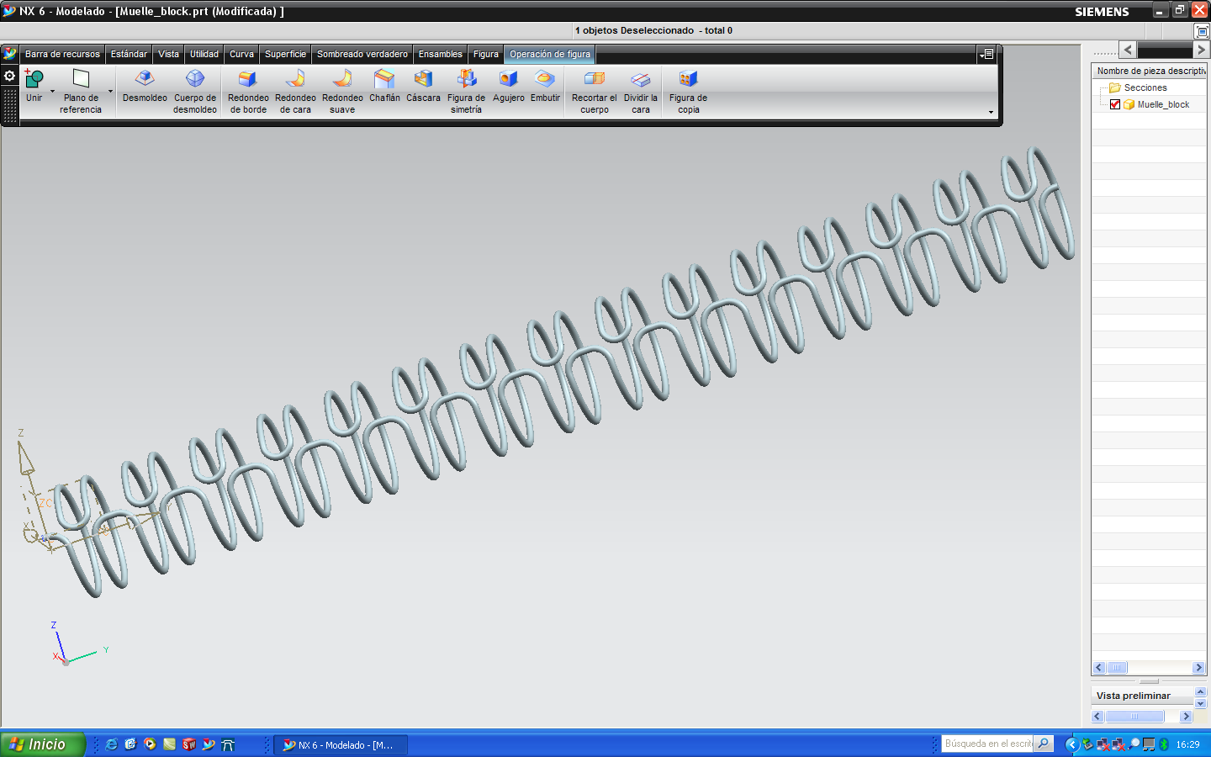Open Sombreado verdadero tab
The image size is (1211, 757).
pyautogui.click(x=362, y=54)
